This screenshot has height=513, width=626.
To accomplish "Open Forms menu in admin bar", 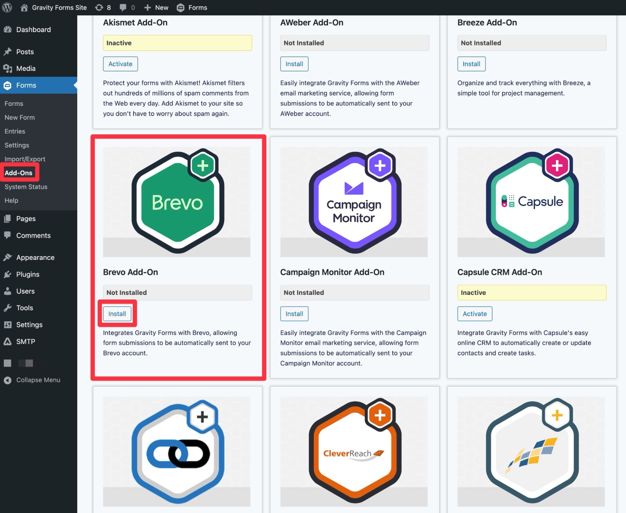I will (x=198, y=8).
